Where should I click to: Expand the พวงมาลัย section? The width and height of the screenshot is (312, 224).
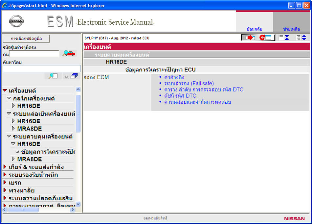tap(5, 190)
